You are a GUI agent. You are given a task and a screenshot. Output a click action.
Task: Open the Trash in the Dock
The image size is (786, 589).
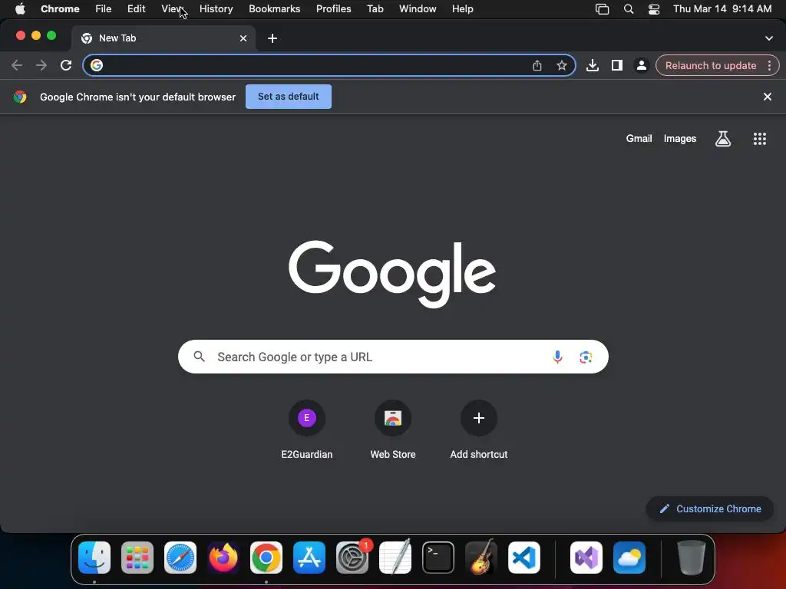pyautogui.click(x=692, y=558)
